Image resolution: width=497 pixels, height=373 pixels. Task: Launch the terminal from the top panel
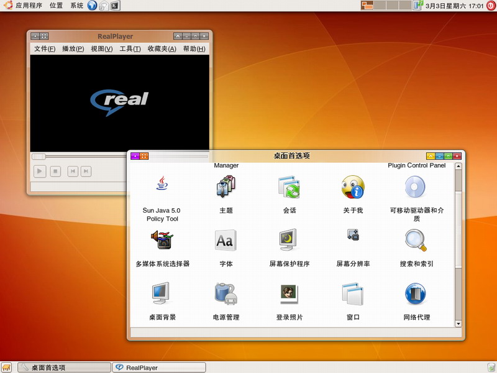tap(116, 6)
